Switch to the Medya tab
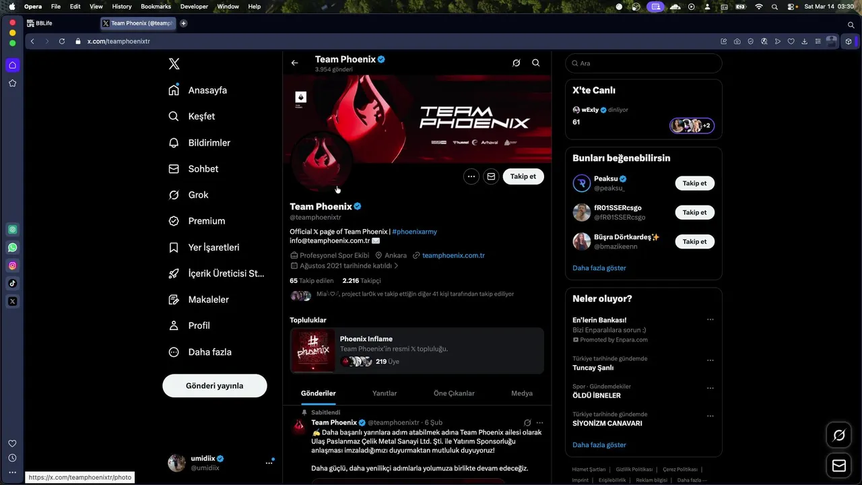862x485 pixels. point(522,393)
